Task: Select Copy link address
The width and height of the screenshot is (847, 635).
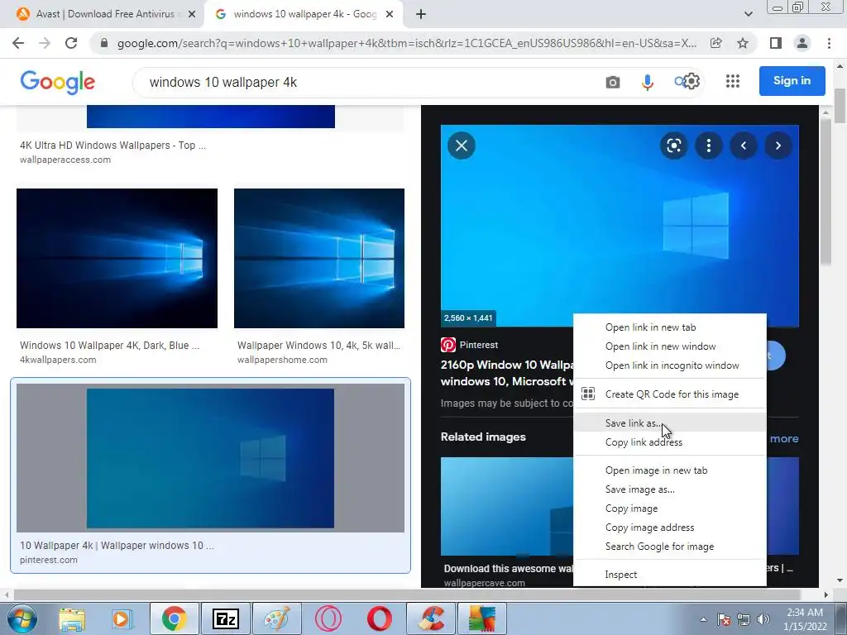Action: pyautogui.click(x=670, y=442)
